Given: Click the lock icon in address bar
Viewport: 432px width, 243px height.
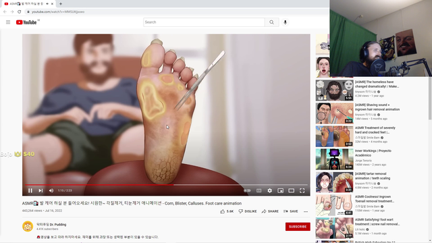Looking at the screenshot, I should 28,12.
